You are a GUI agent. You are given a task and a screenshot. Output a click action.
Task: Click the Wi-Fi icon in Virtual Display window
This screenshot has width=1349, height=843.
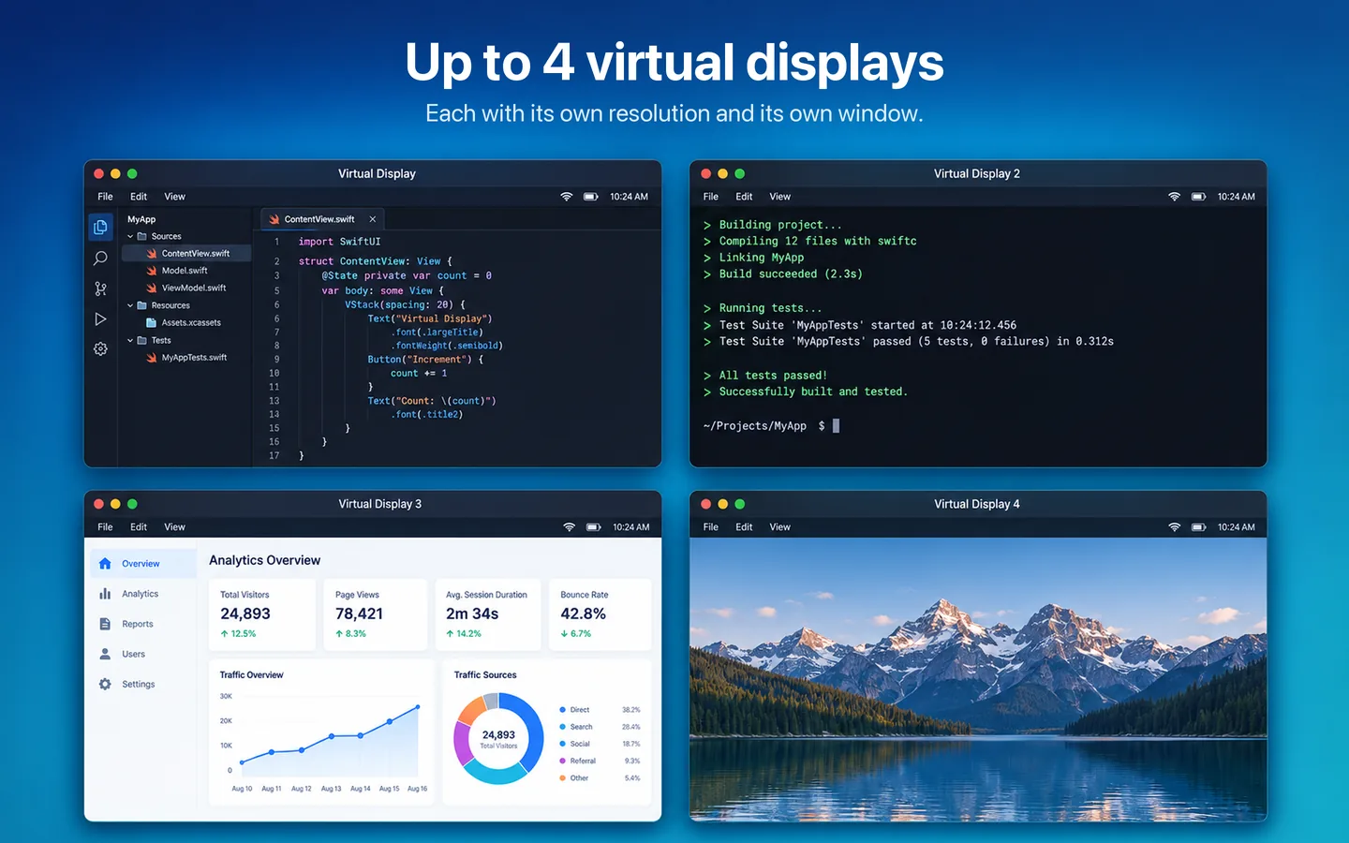coord(566,197)
